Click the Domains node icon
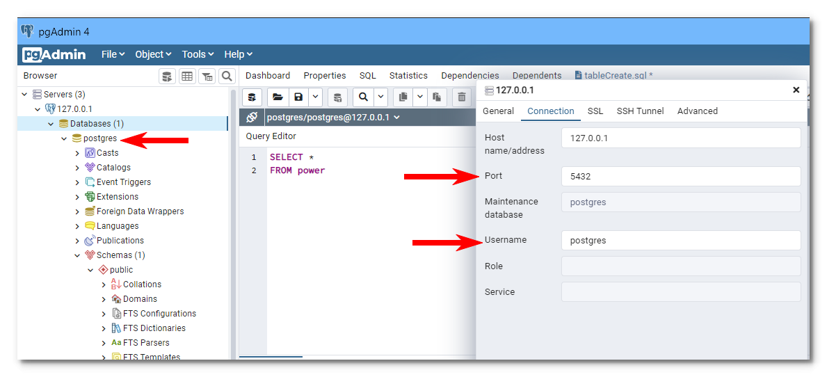Viewport: 827px width, 377px height. [116, 299]
